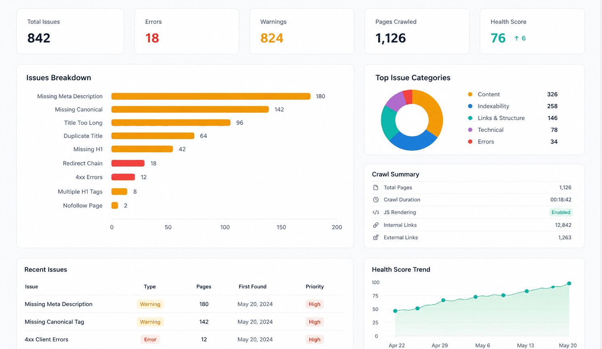Click the orange Content legend dot
The image size is (602, 349).
(x=470, y=94)
